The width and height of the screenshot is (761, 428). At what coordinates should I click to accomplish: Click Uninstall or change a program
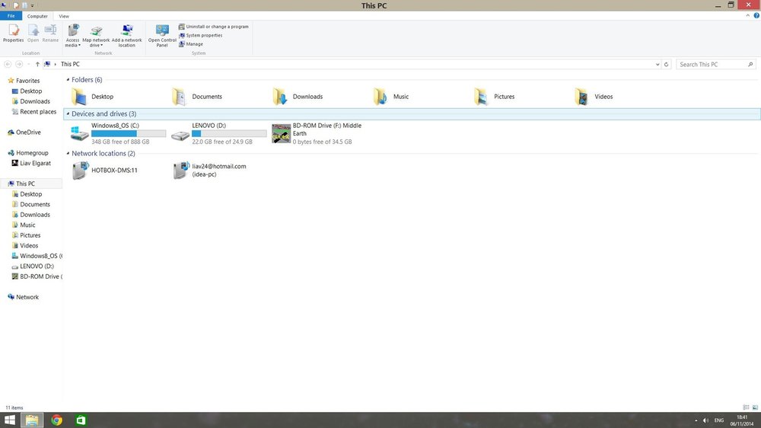214,27
